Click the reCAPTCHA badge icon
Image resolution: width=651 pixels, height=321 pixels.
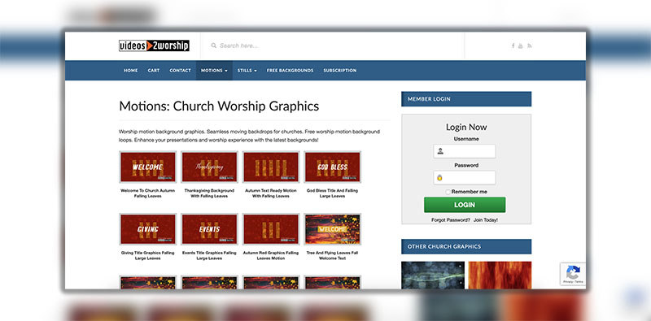click(573, 274)
